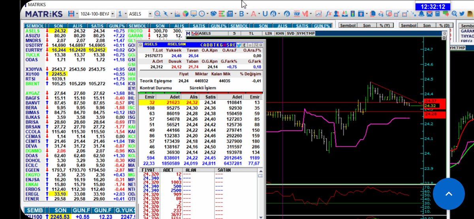474x219 pixels.
Task: Open the monitor screen icon in toolbar
Action: tap(193, 14)
